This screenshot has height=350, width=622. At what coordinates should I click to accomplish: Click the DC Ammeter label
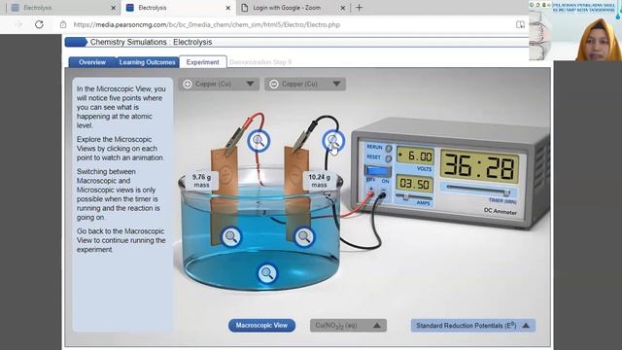tap(501, 211)
